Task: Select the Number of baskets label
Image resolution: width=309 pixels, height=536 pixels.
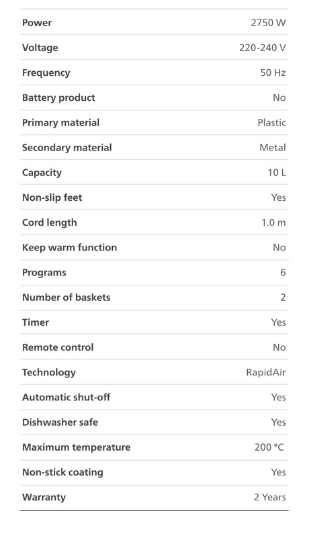Action: [67, 298]
